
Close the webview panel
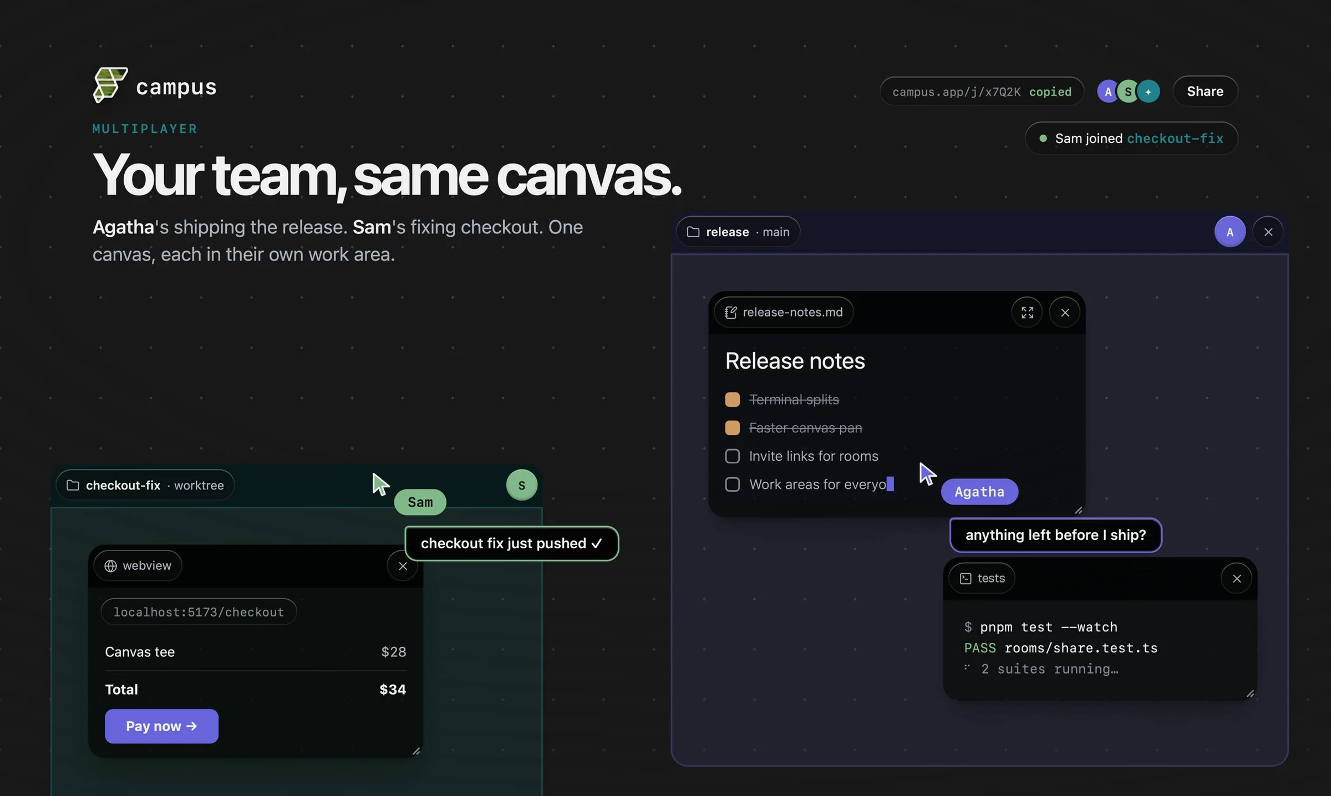pos(403,565)
